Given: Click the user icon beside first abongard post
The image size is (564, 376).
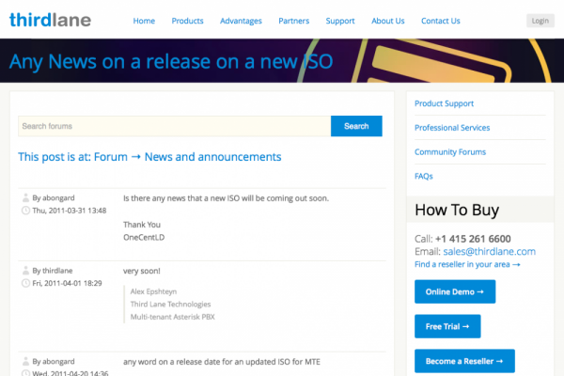Looking at the screenshot, I should (x=25, y=198).
